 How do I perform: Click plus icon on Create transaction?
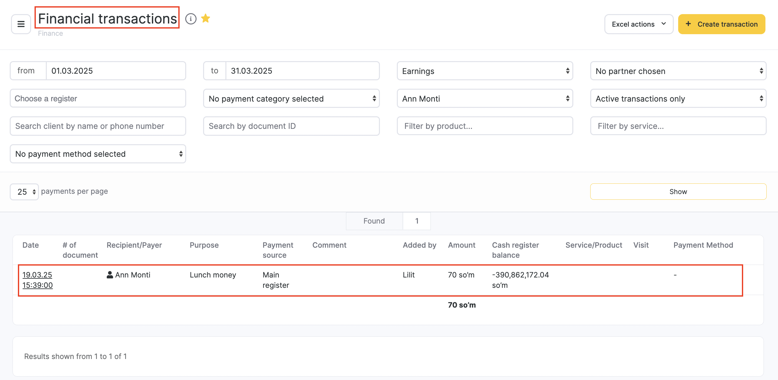point(688,24)
